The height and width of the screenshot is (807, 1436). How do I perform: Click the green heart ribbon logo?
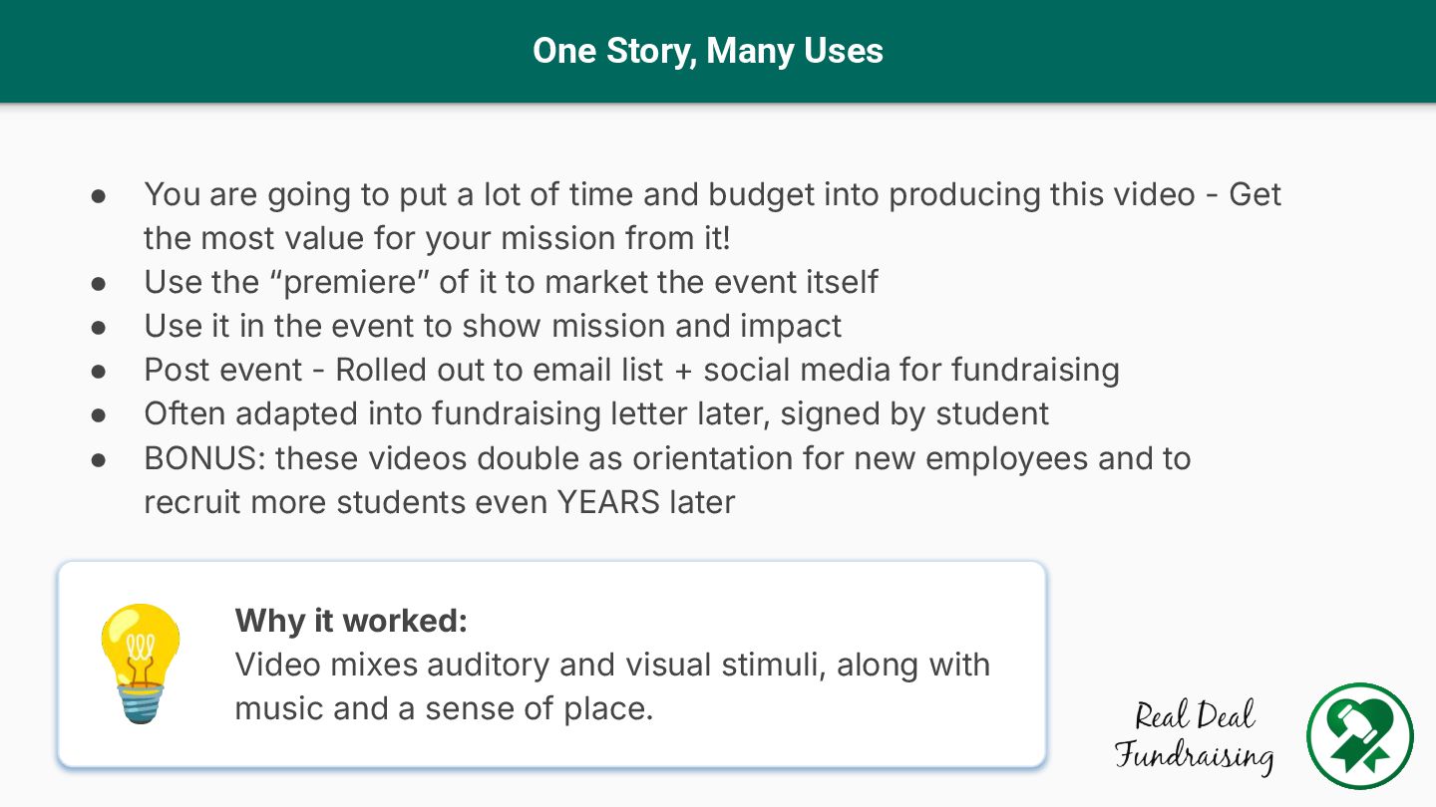pos(1360,735)
